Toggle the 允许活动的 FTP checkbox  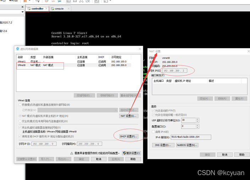click(153, 111)
